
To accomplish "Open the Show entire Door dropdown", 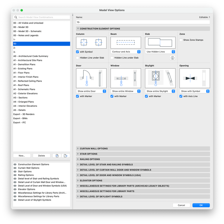I will (x=91, y=91).
